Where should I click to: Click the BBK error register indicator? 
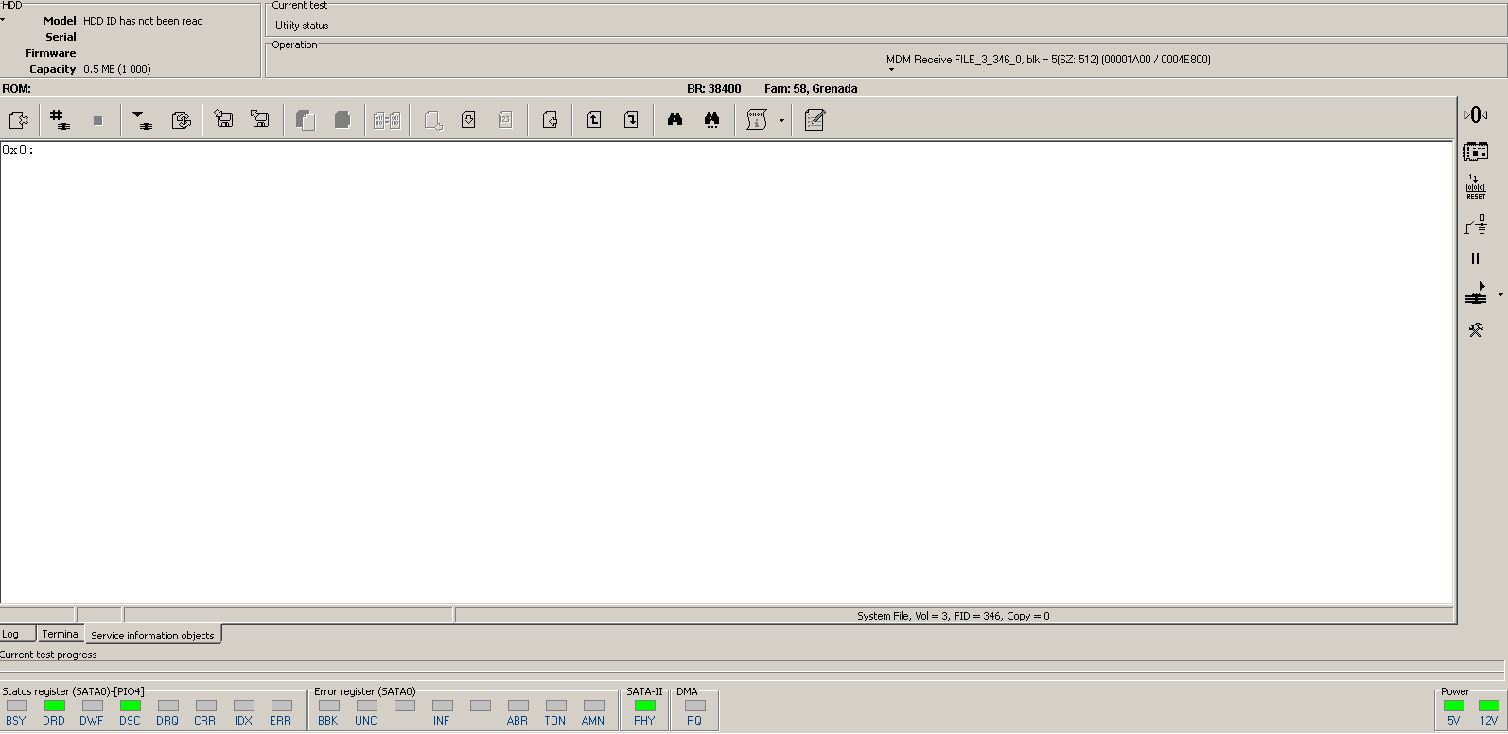tap(328, 706)
